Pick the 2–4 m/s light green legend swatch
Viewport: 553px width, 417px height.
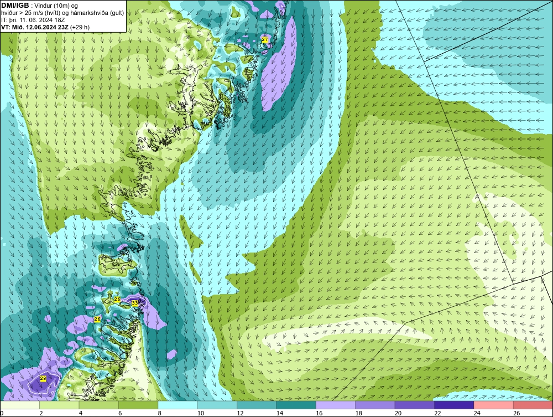point(59,405)
